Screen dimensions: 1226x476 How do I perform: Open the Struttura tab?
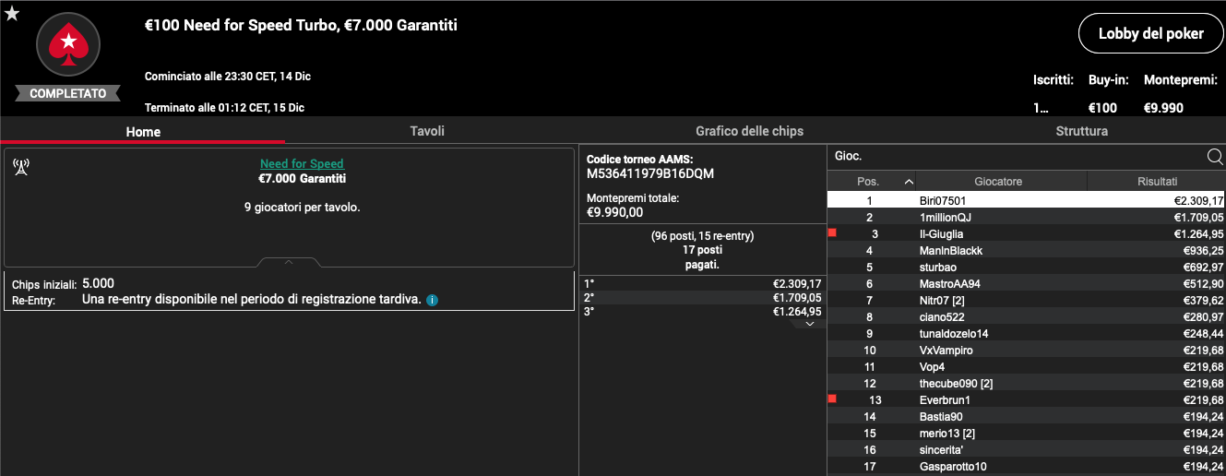(x=1082, y=131)
